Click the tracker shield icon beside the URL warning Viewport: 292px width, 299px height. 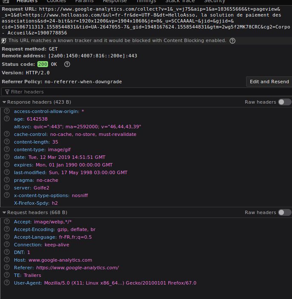point(4,41)
